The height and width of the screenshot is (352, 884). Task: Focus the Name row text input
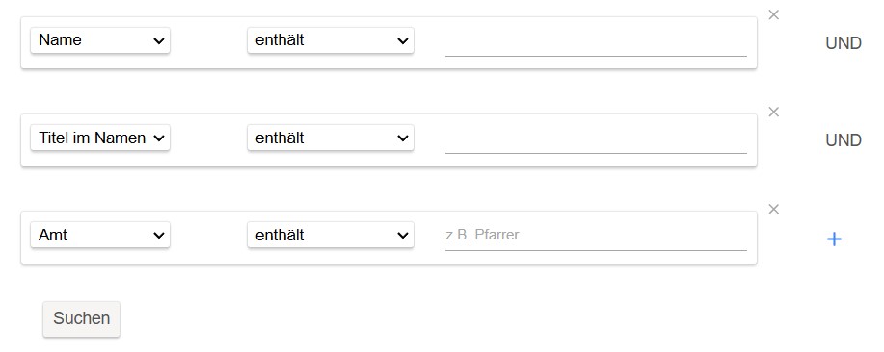pyautogui.click(x=596, y=42)
